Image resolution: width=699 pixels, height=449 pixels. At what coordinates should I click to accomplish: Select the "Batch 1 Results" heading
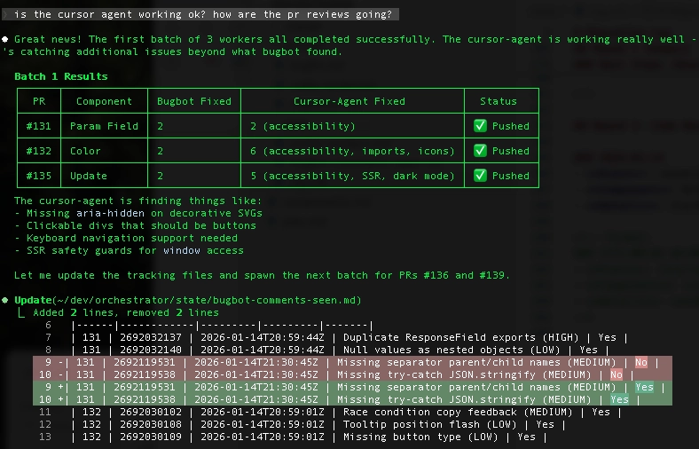click(x=61, y=77)
